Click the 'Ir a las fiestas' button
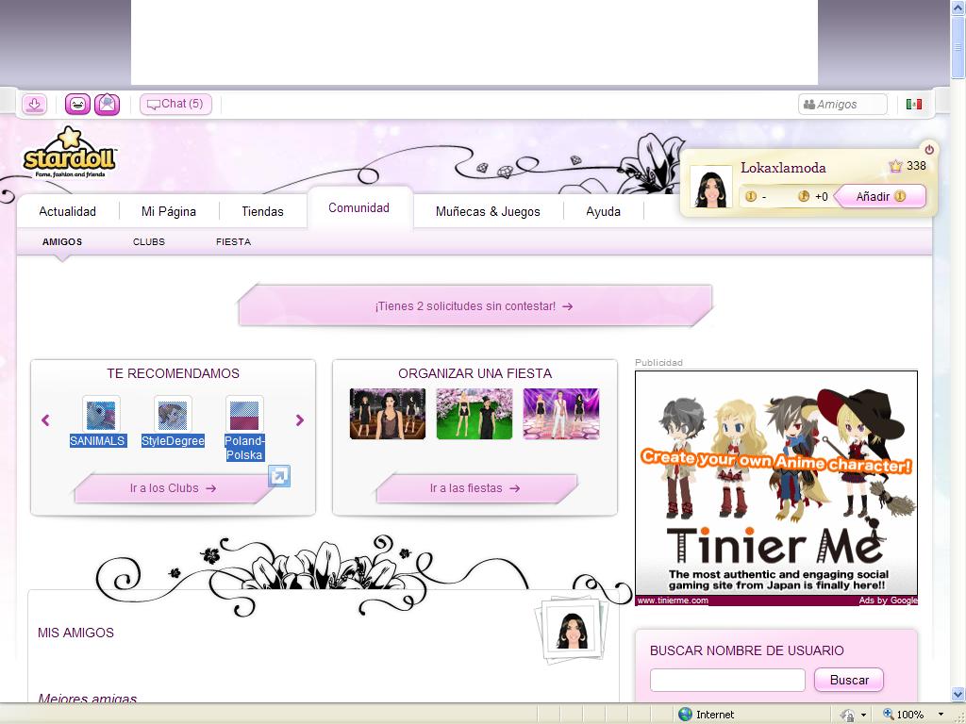The width and height of the screenshot is (966, 724). [x=475, y=488]
